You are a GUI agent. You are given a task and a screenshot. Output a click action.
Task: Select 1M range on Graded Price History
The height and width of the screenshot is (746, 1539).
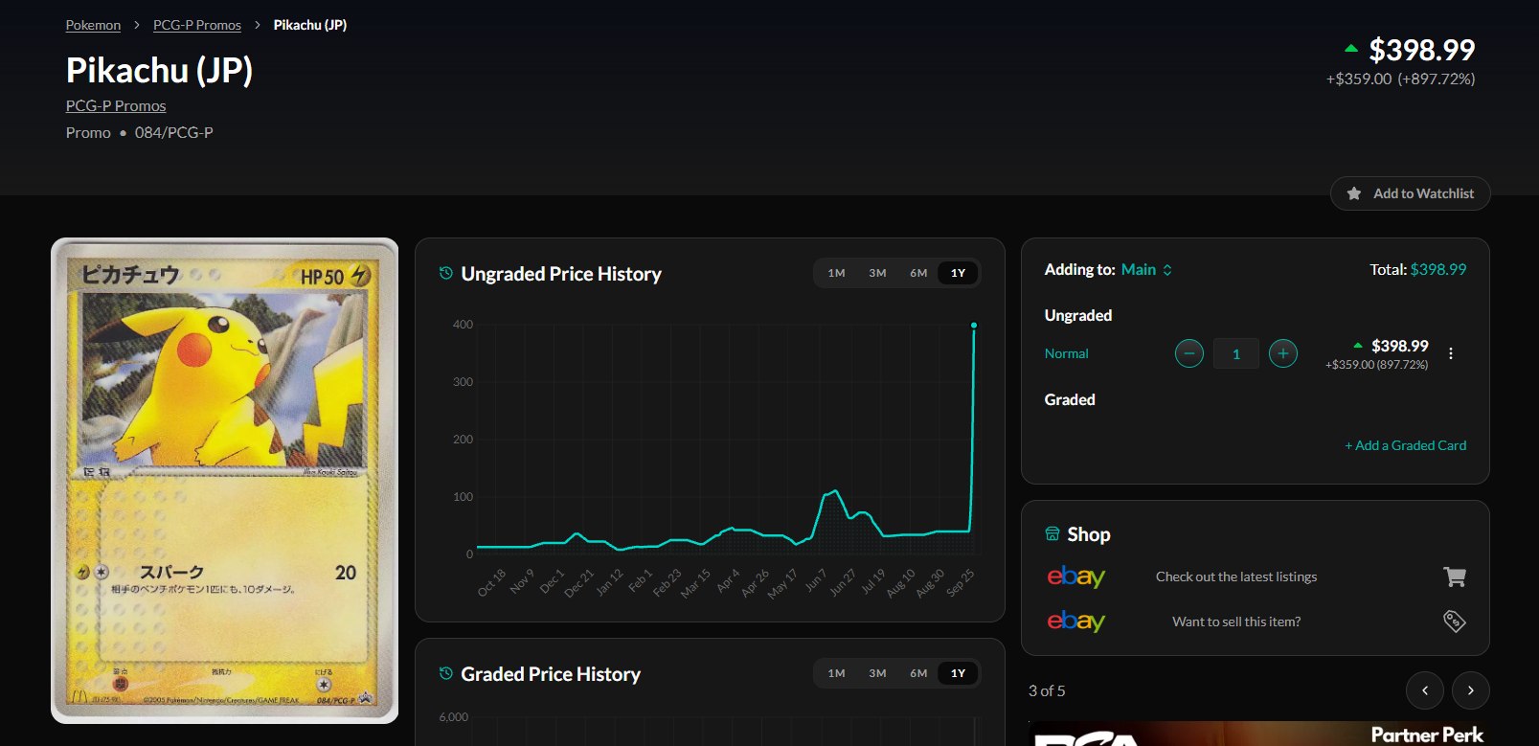(x=836, y=673)
